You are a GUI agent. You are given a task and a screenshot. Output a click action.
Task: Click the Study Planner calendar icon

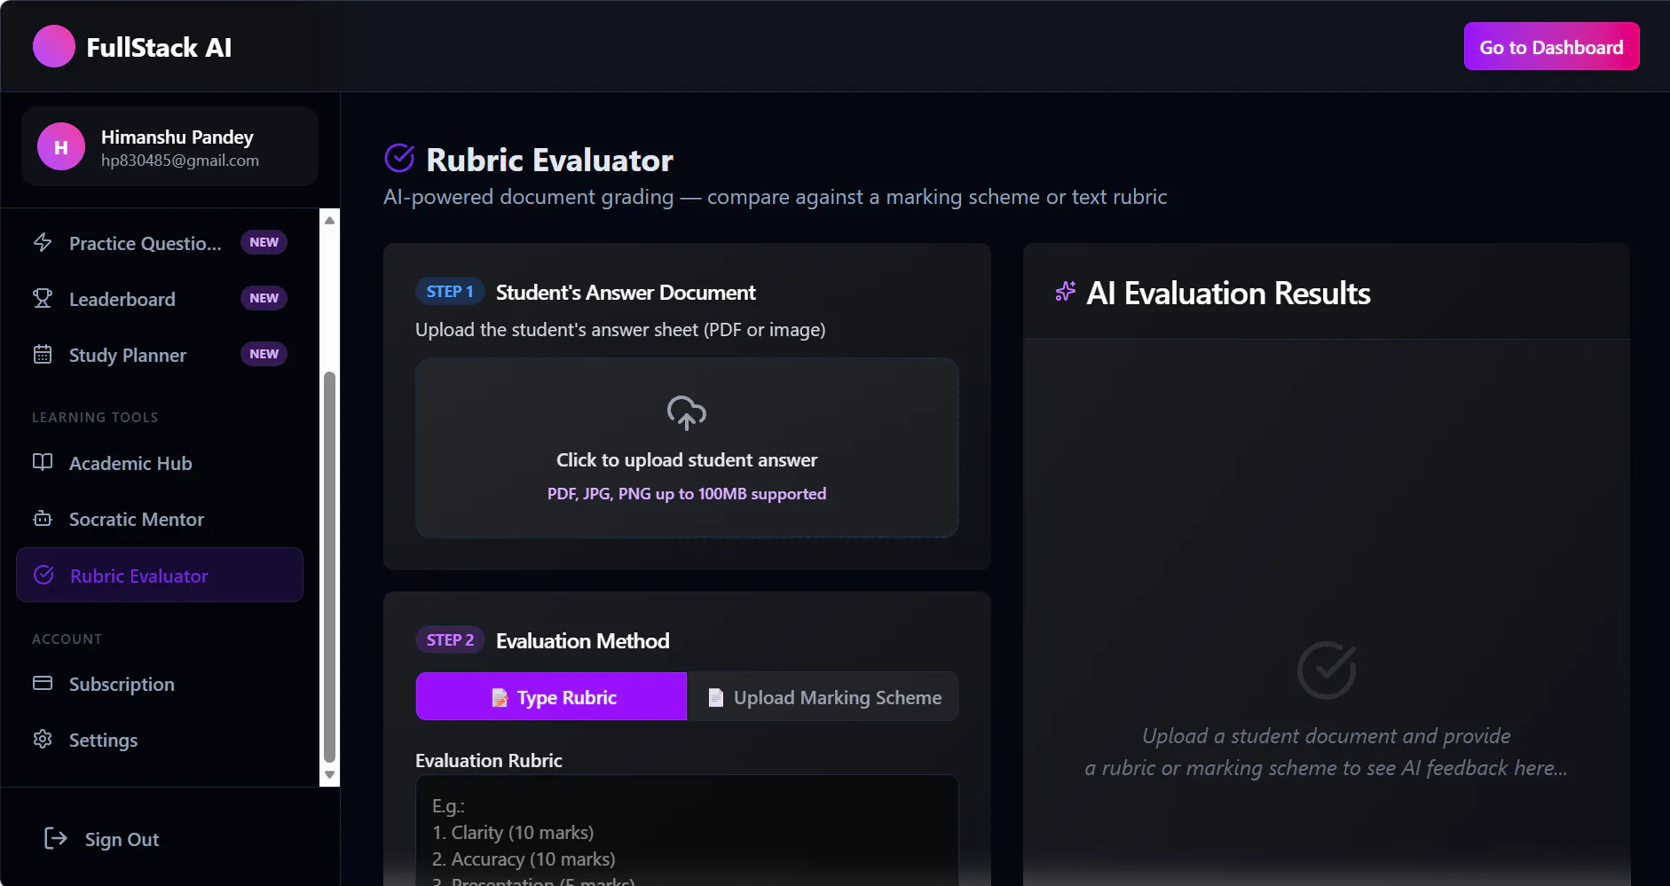point(43,354)
